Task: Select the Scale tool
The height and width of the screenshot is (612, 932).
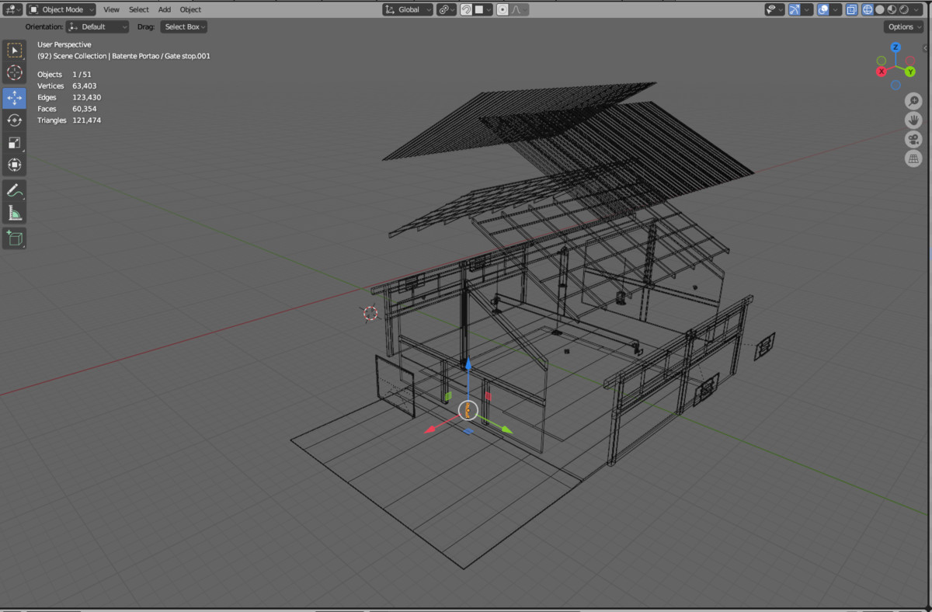Action: 14,143
